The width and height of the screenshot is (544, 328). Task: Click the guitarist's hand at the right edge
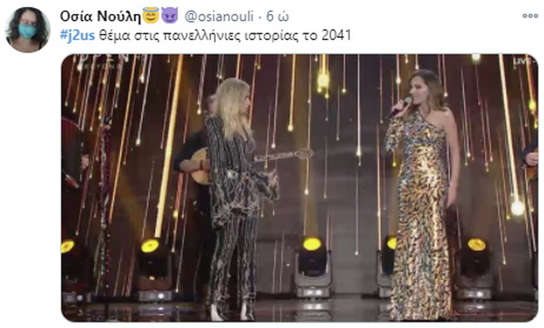531,159
